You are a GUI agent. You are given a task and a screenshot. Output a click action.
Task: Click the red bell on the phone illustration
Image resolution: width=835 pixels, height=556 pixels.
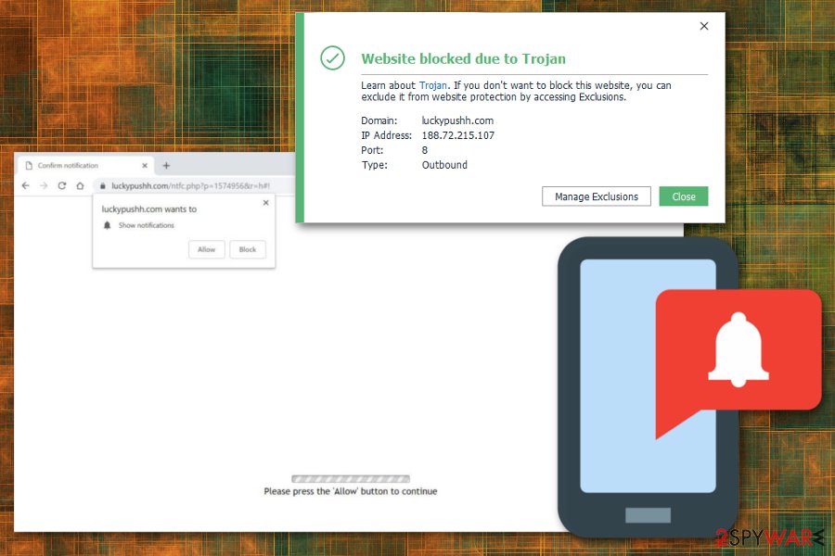pyautogui.click(x=738, y=349)
